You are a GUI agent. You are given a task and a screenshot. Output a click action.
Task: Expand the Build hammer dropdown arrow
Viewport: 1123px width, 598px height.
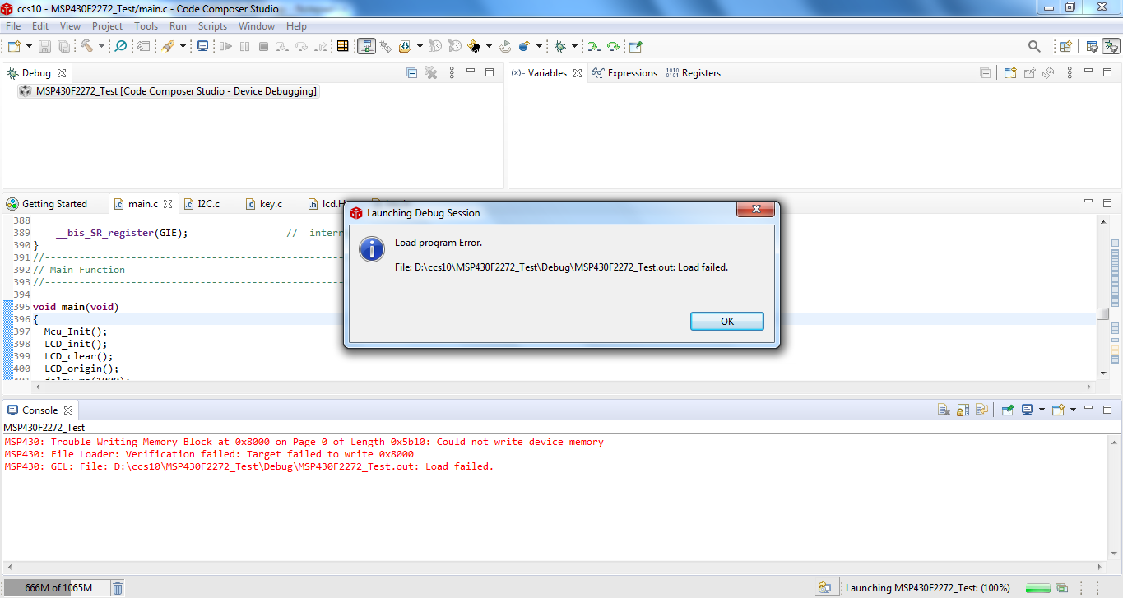click(x=101, y=47)
